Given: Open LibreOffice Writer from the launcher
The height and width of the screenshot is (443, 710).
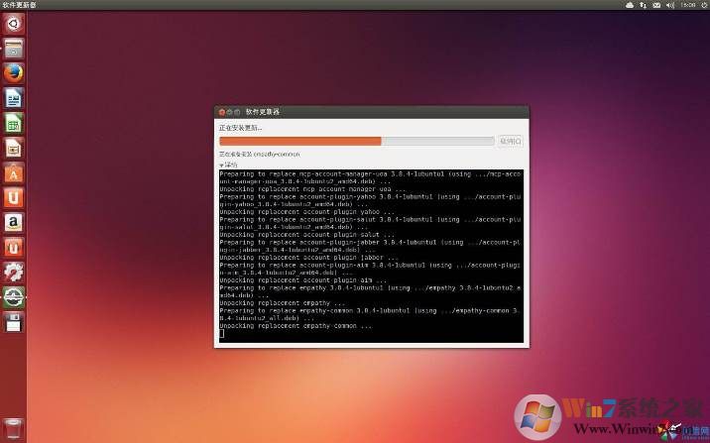Looking at the screenshot, I should click(14, 98).
